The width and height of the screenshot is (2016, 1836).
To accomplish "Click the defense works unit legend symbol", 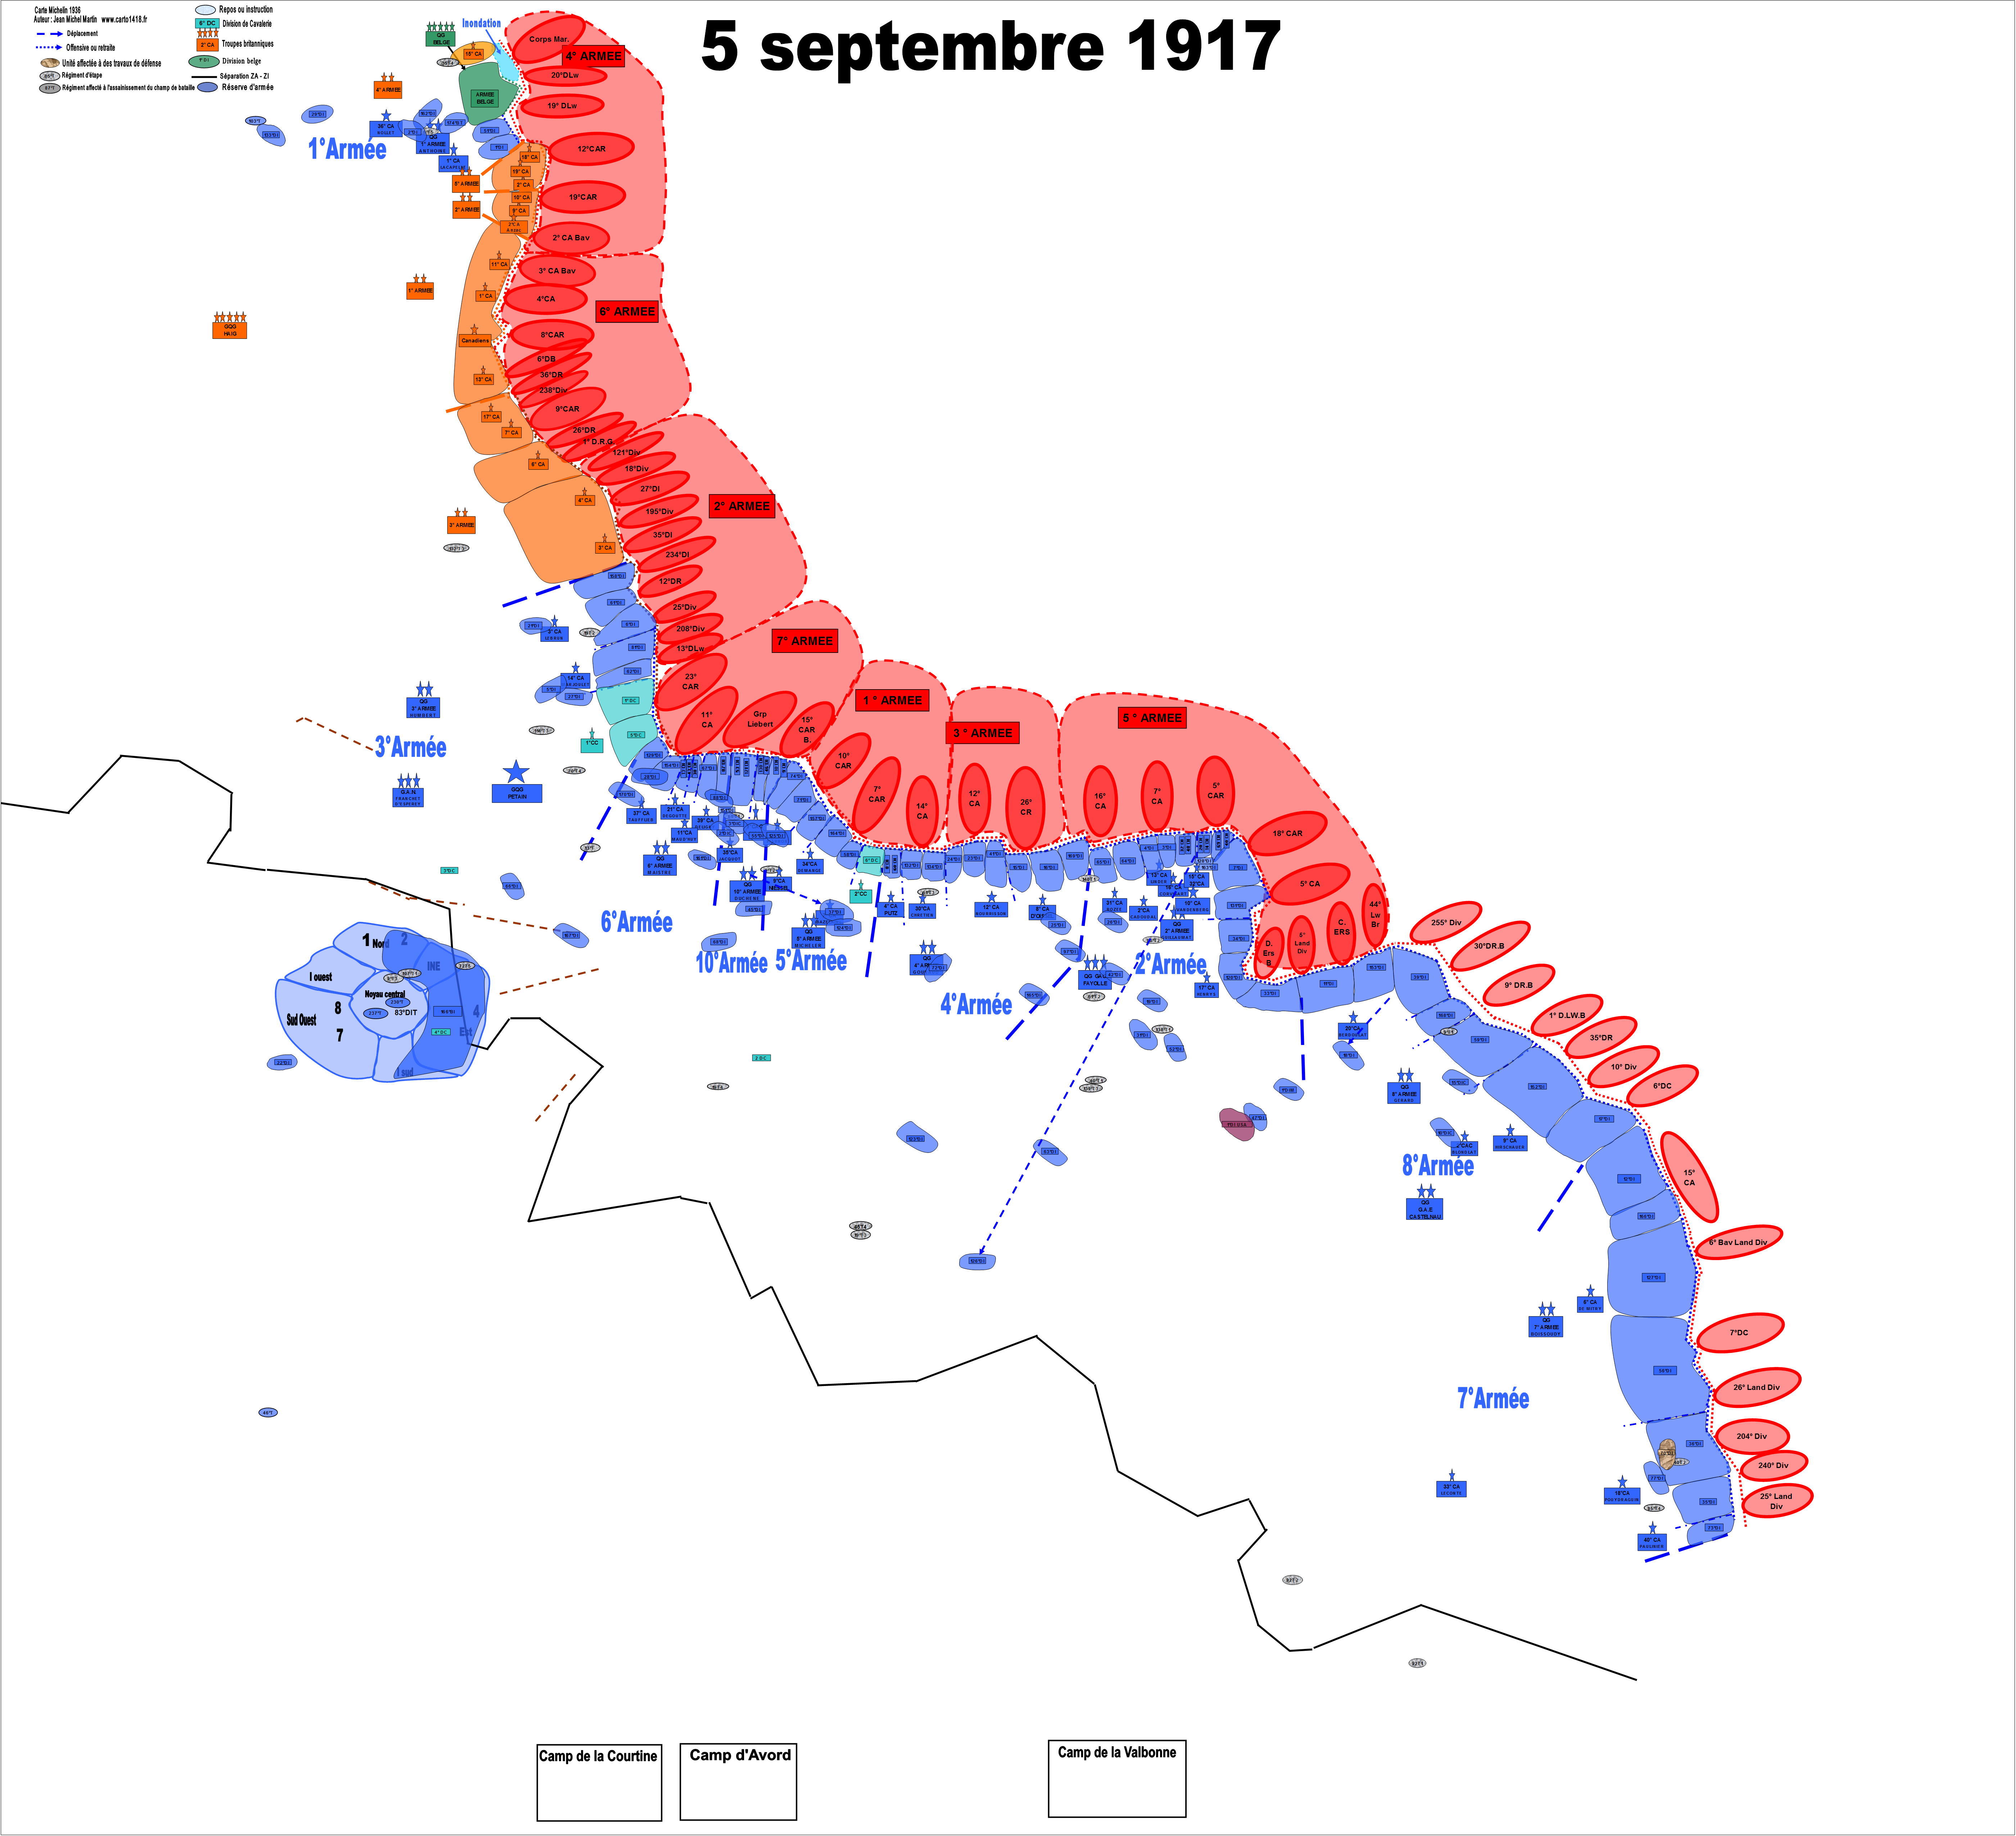I will 50,63.
